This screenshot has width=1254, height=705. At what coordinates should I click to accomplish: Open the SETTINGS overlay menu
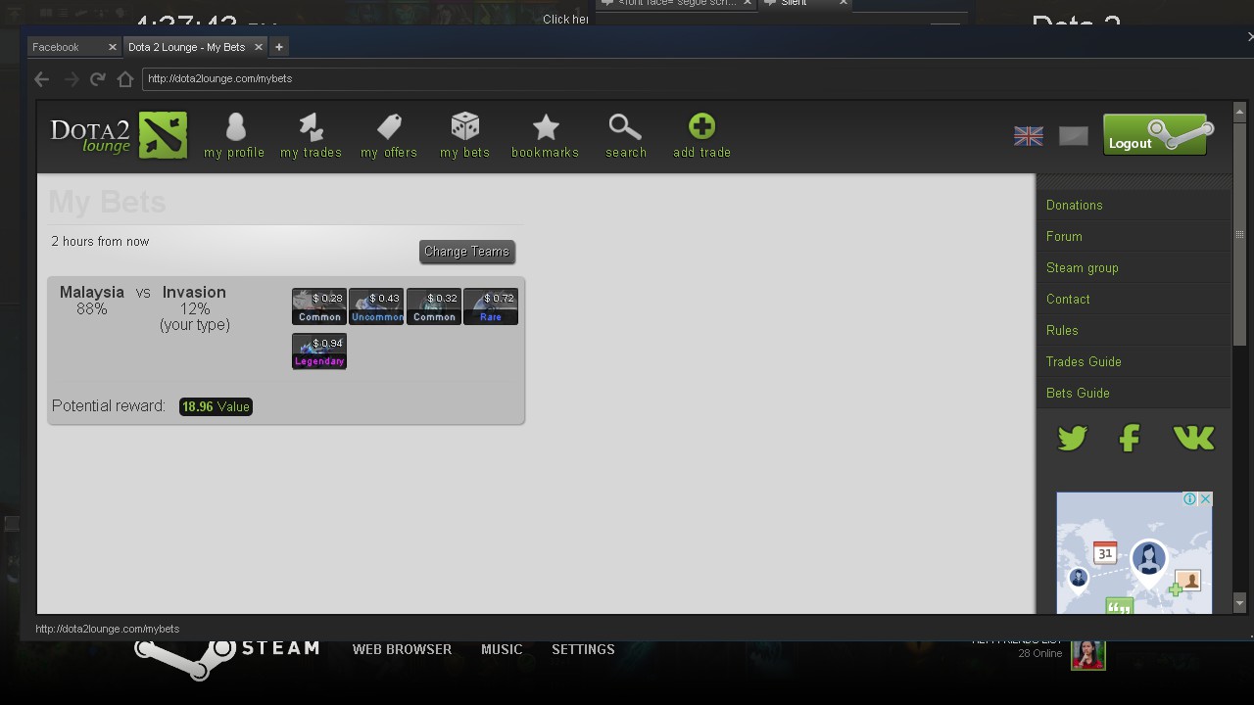point(583,649)
